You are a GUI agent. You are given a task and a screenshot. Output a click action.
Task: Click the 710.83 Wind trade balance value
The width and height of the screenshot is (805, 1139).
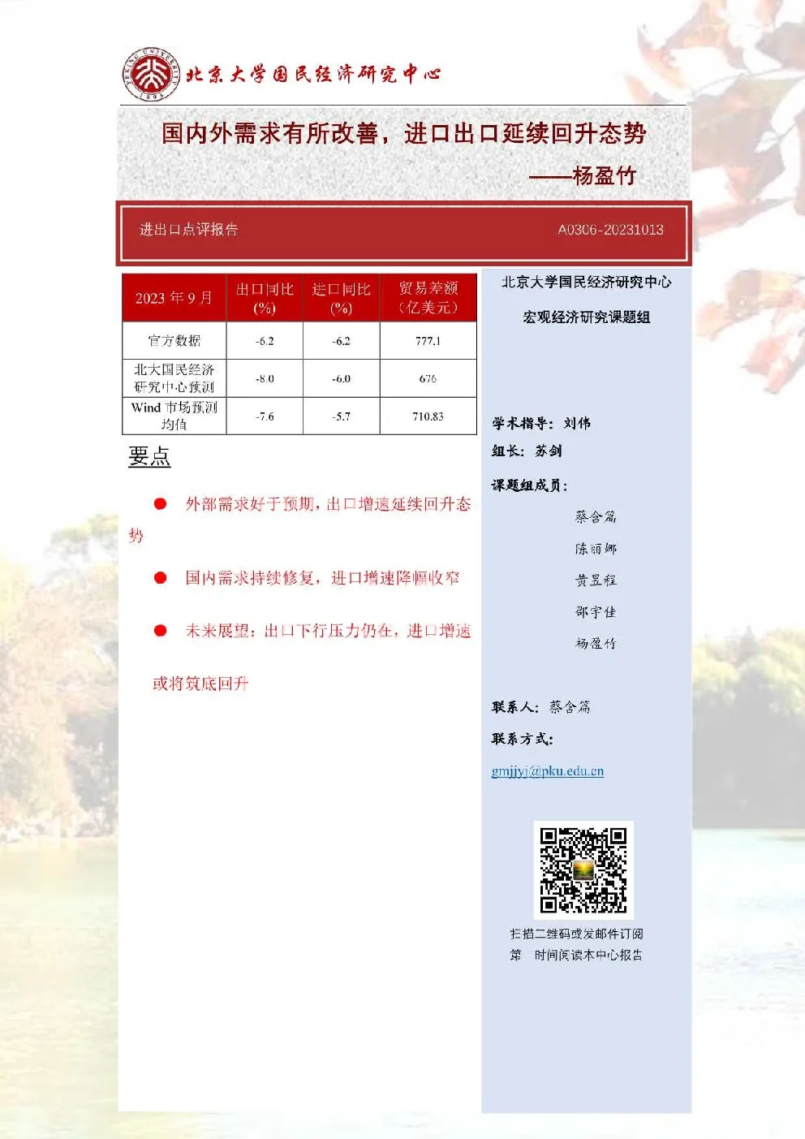tap(428, 416)
